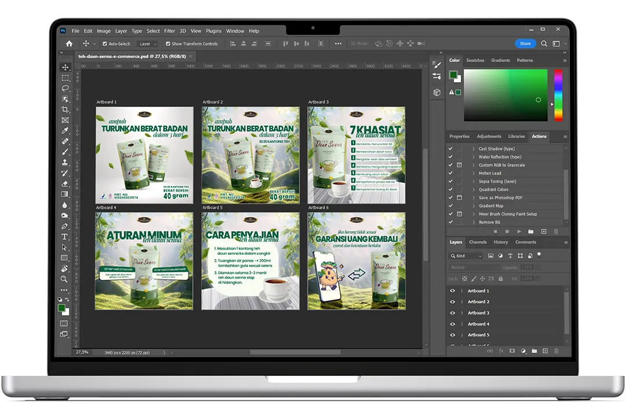Uncheck the Molten Lead action
The width and height of the screenshot is (626, 417).
click(451, 173)
